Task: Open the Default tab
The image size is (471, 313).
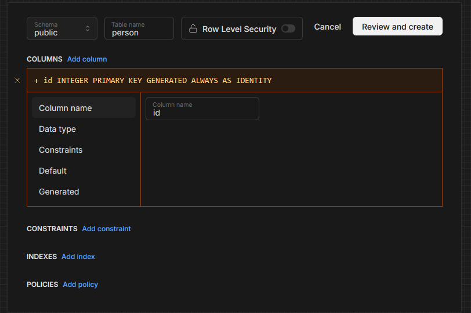Action: (x=84, y=171)
